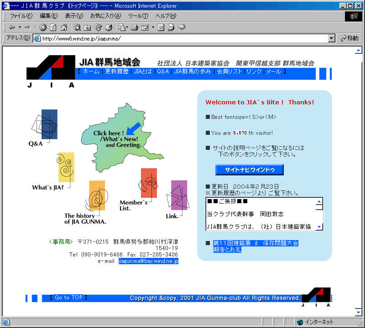Screen dimensions: 365x328
Task: Click the Messenger speech bubble icon
Action: [x=182, y=27]
